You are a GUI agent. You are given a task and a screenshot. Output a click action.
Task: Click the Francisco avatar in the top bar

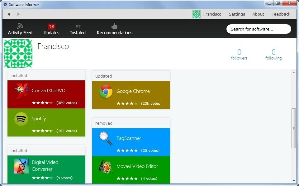pyautogui.click(x=197, y=14)
